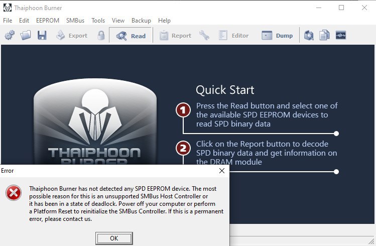Click the copy documents icon

click(324, 36)
